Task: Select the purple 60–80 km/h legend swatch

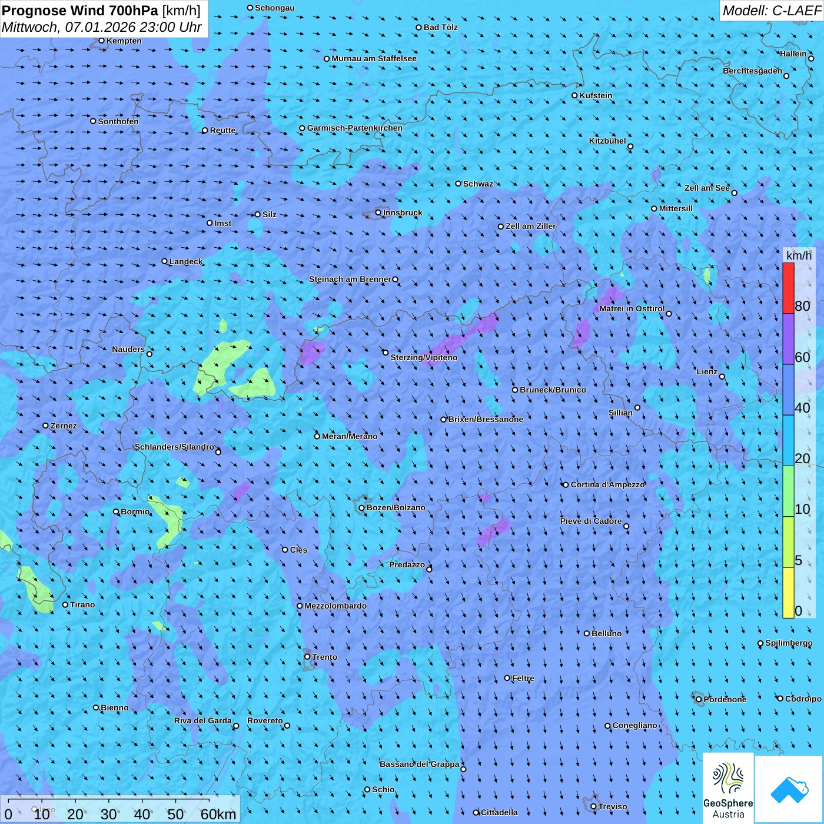Action: pyautogui.click(x=788, y=339)
